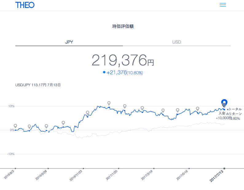This screenshot has width=244, height=190.
Task: Switch to the JPY tab
Action: pos(69,42)
